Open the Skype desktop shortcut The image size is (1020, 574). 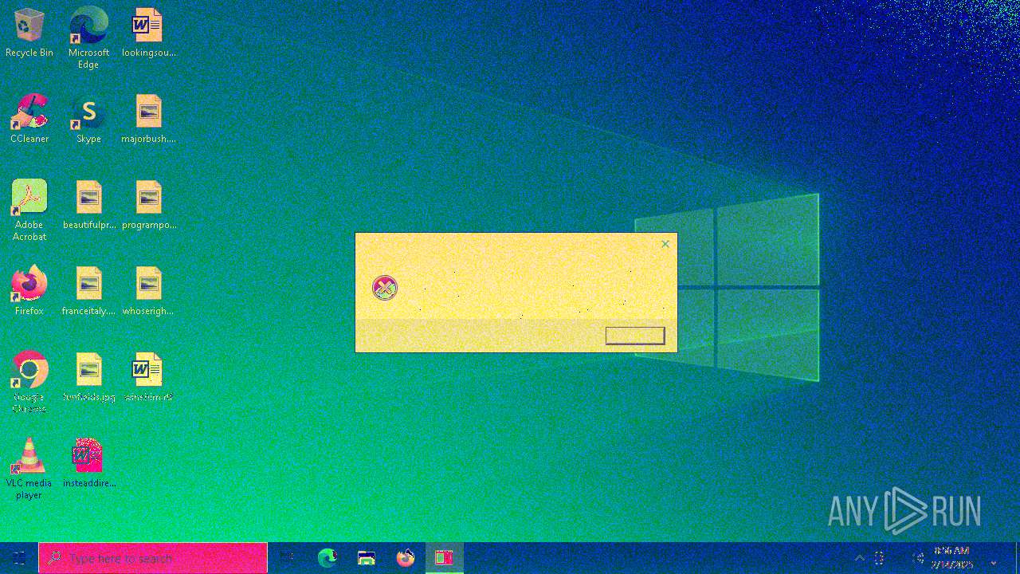coord(88,120)
